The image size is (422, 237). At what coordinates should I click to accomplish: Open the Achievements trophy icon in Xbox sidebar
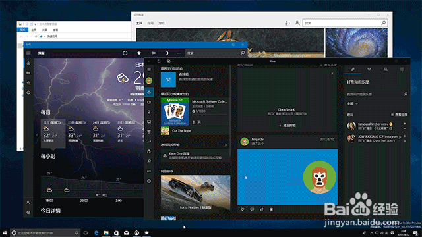pos(149,112)
